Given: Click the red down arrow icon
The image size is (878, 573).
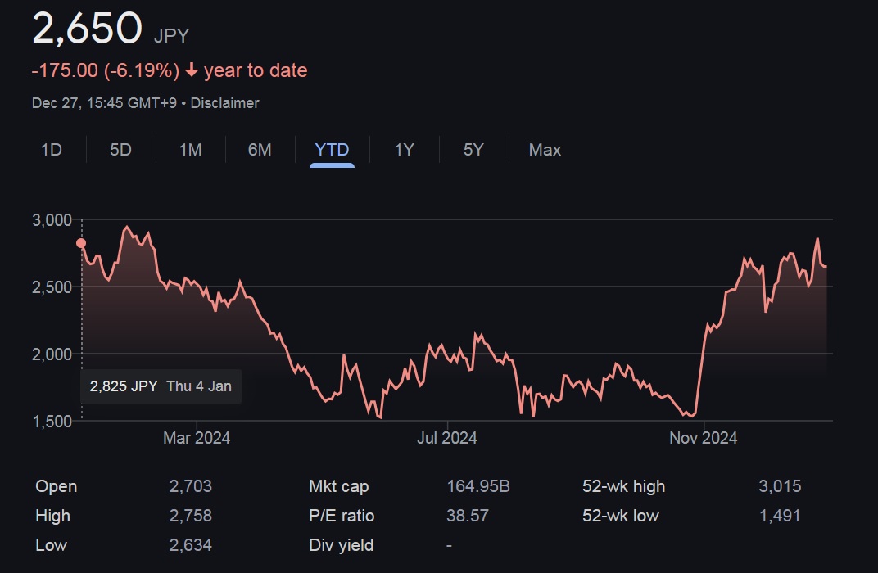Looking at the screenshot, I should [x=192, y=71].
